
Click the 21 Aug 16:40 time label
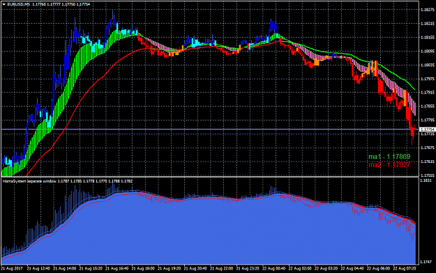pyautogui.click(x=116, y=269)
